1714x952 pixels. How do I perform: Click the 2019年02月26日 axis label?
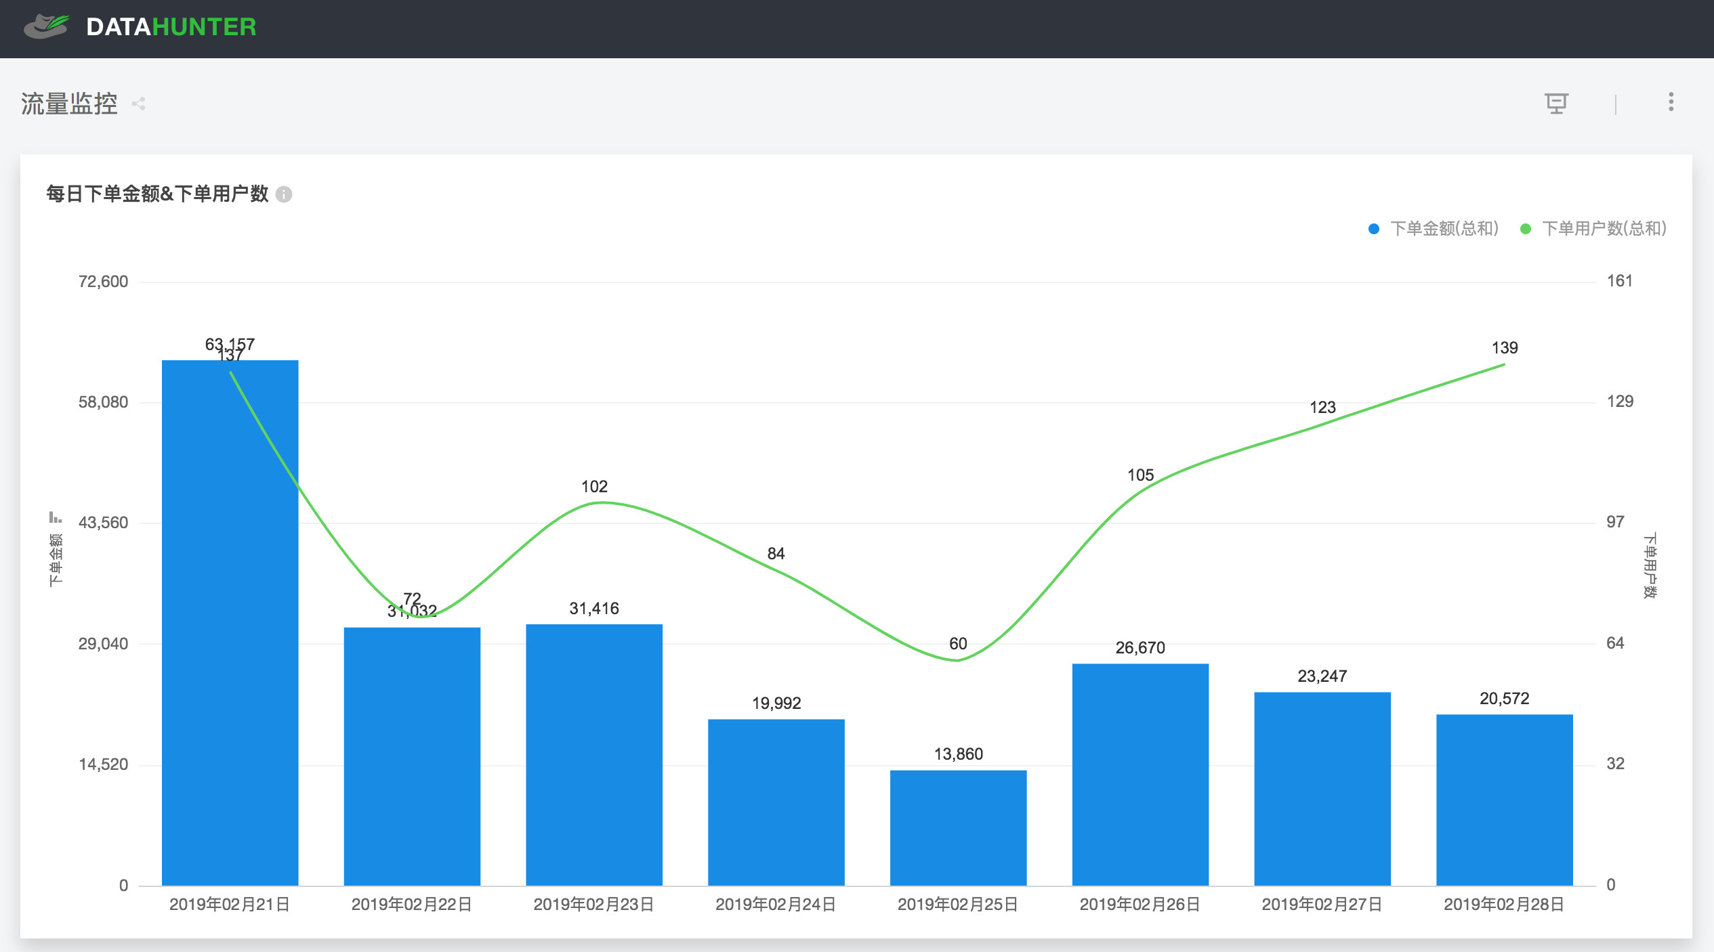pos(1140,905)
